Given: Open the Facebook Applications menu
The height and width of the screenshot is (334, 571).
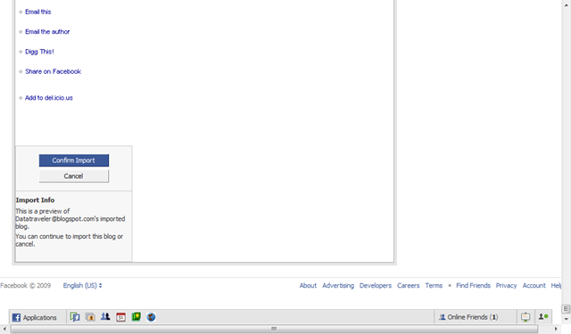Looking at the screenshot, I should point(35,317).
